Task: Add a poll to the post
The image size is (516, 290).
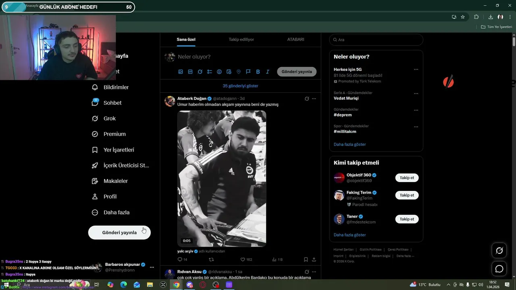Action: point(210,72)
